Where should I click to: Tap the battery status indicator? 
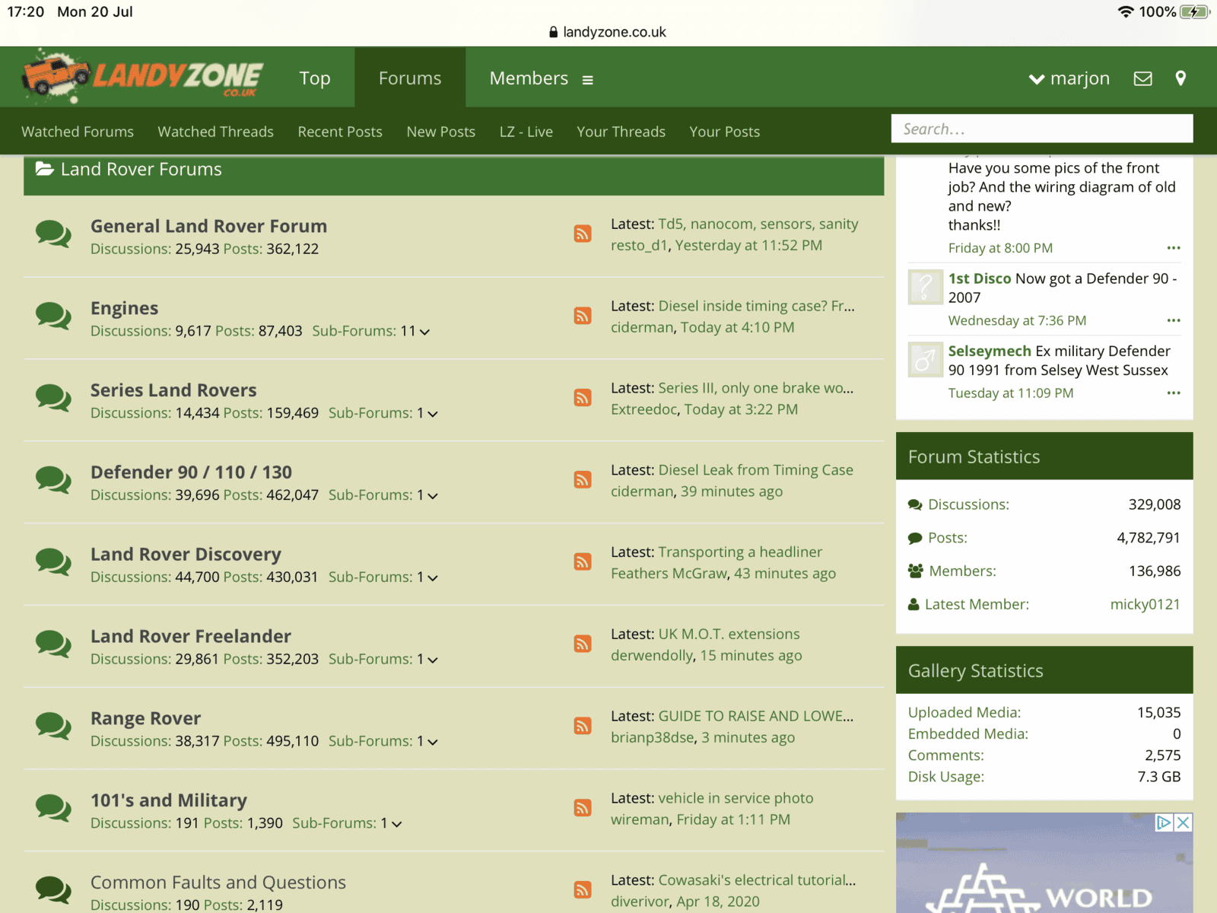(1195, 11)
